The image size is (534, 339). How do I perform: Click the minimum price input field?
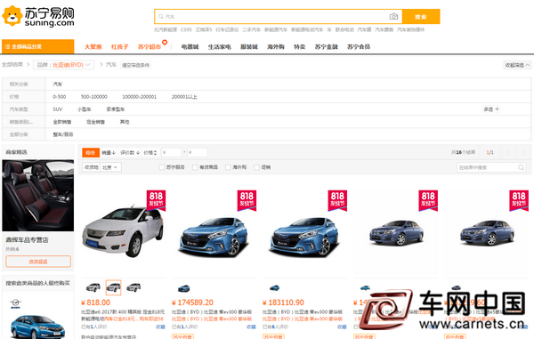pyautogui.click(x=171, y=152)
